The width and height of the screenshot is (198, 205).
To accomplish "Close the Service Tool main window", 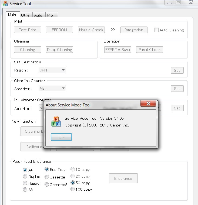I will tap(191, 2).
